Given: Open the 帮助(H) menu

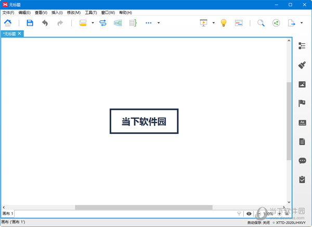Looking at the screenshot, I should pyautogui.click(x=125, y=12).
